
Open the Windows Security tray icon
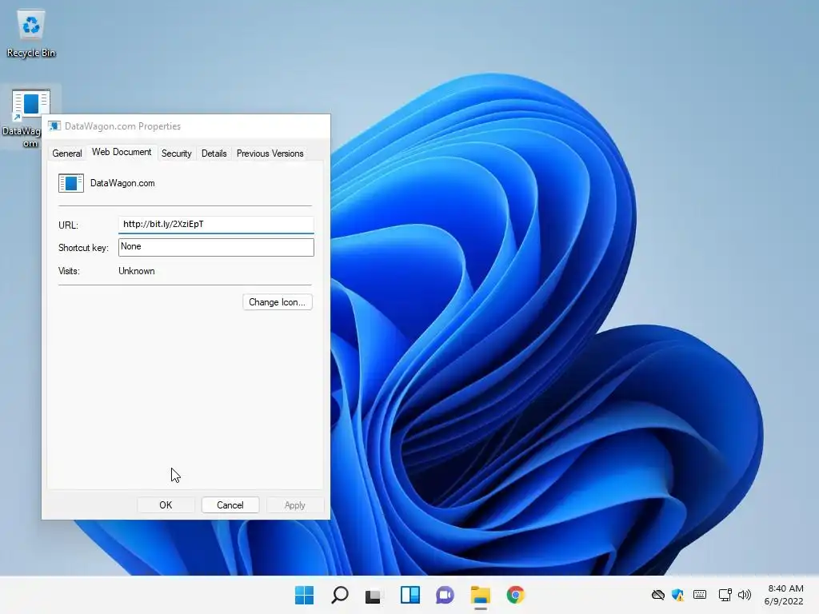coord(678,595)
